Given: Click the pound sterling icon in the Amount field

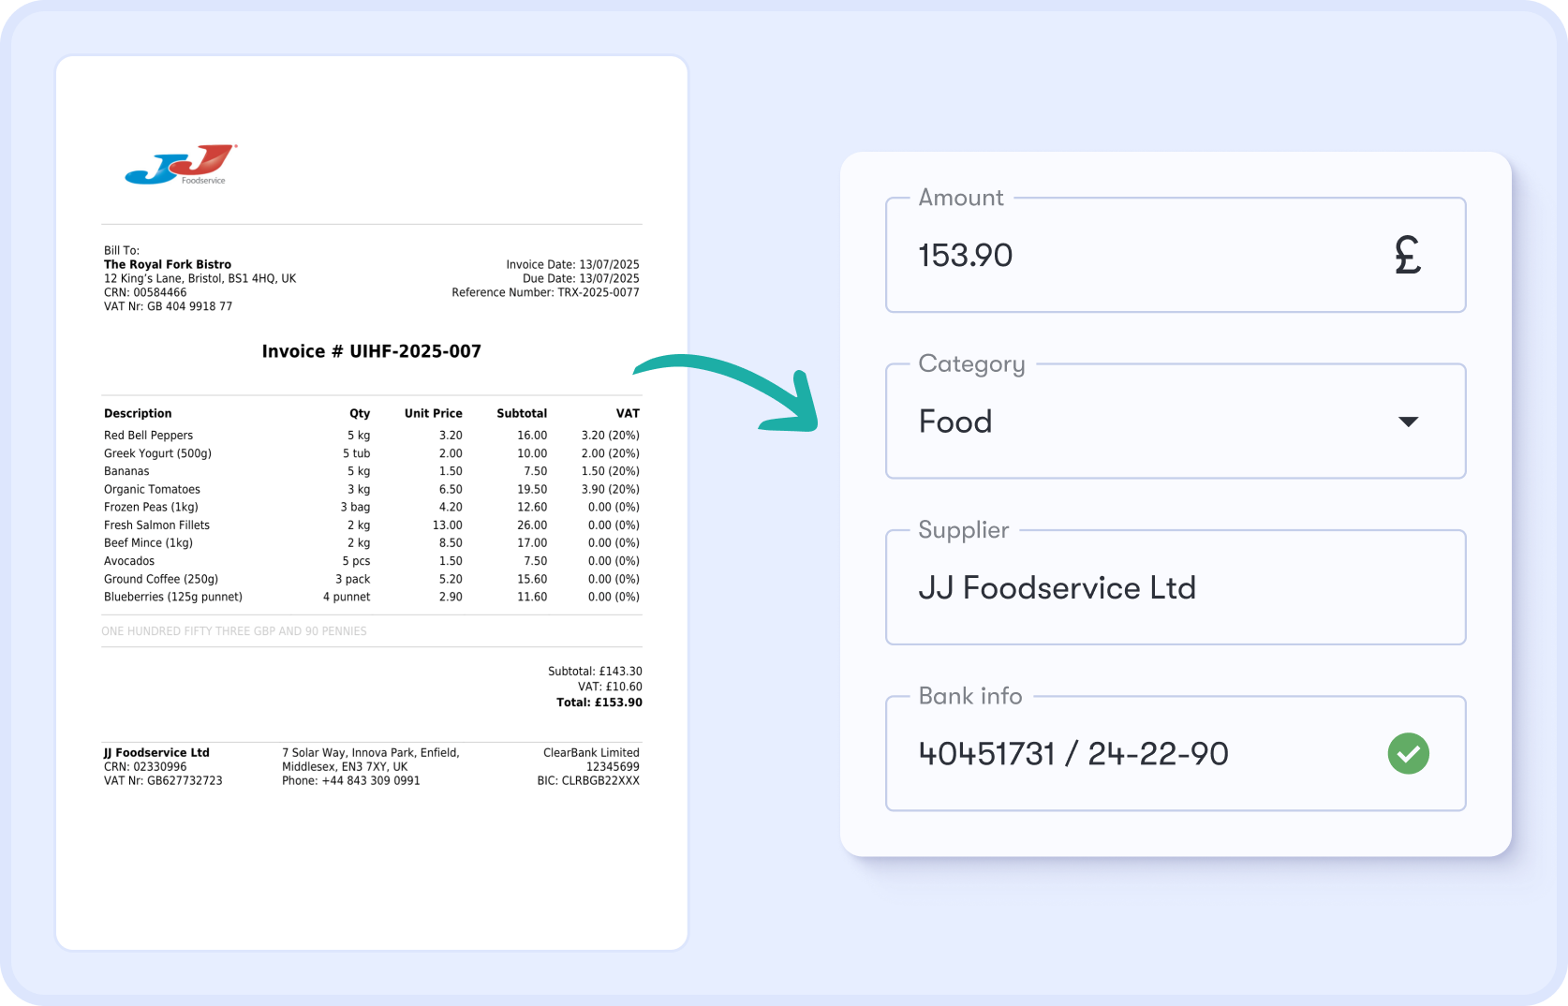Looking at the screenshot, I should [x=1409, y=255].
